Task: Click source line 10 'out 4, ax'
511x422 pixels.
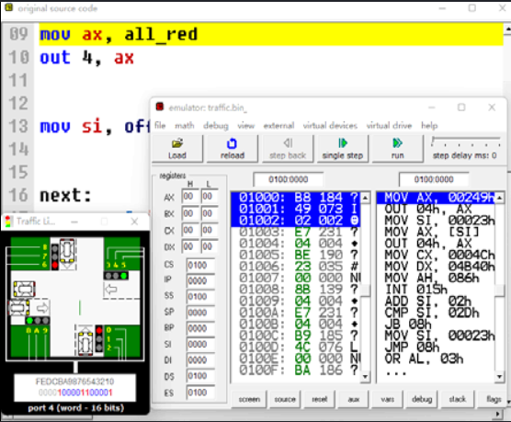Action: click(x=86, y=57)
